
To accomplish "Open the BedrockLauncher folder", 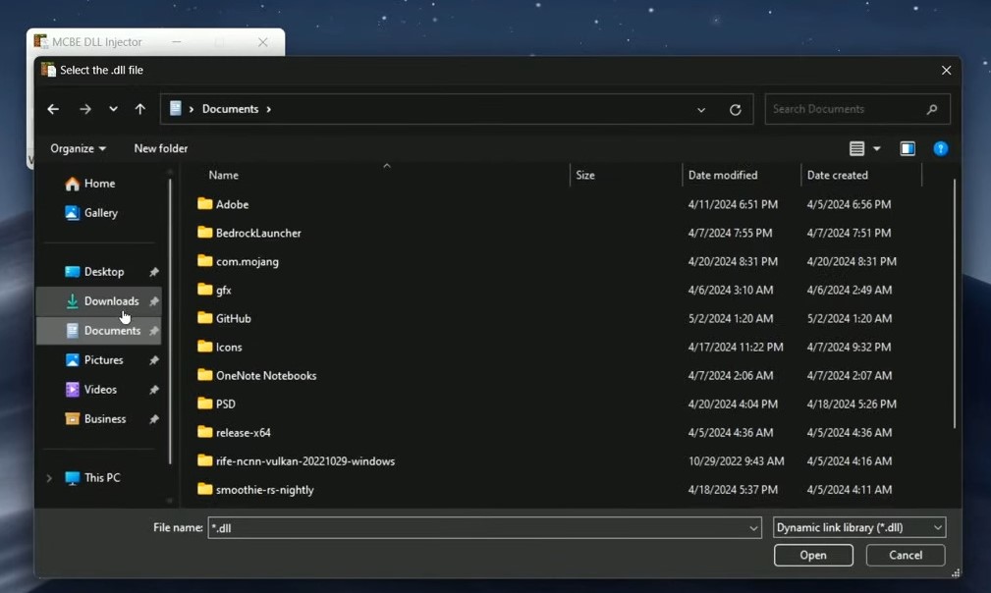I will pos(257,233).
